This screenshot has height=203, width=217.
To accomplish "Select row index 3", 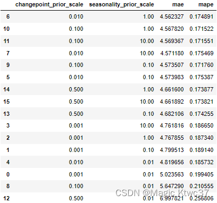I will [x=8, y=125].
